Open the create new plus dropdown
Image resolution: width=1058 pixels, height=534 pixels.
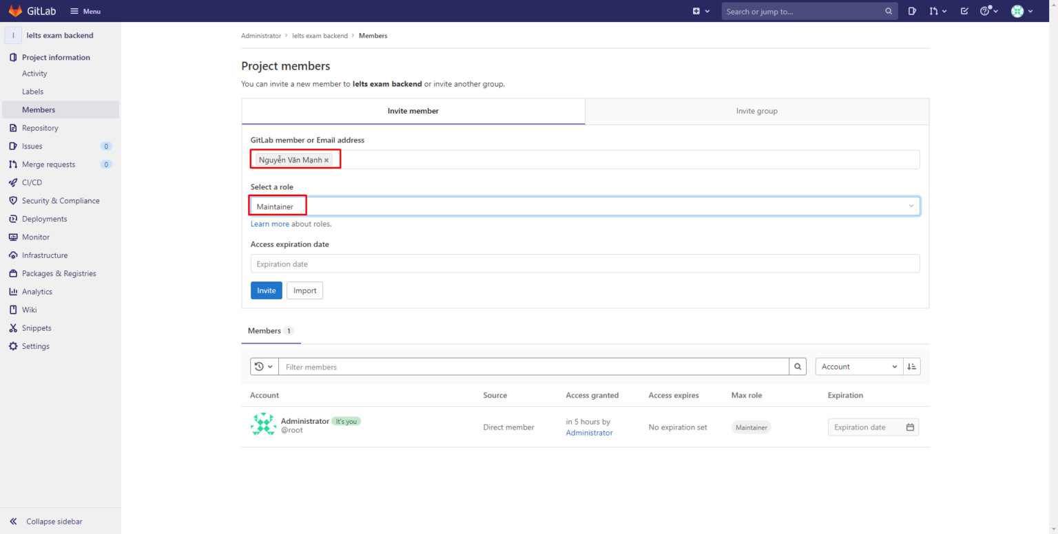[x=701, y=11]
